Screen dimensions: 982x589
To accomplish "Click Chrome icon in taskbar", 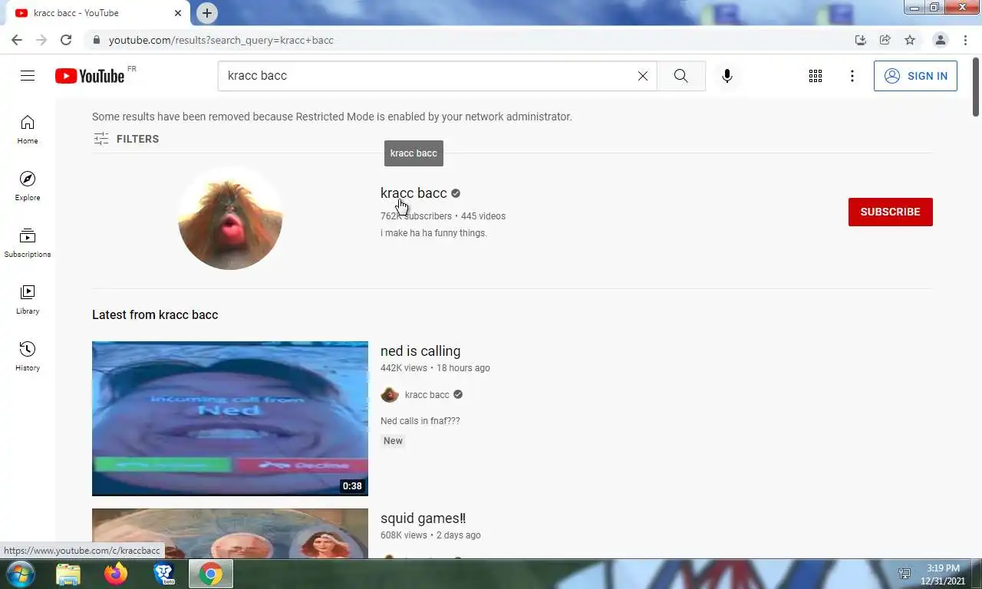I will pyautogui.click(x=211, y=574).
